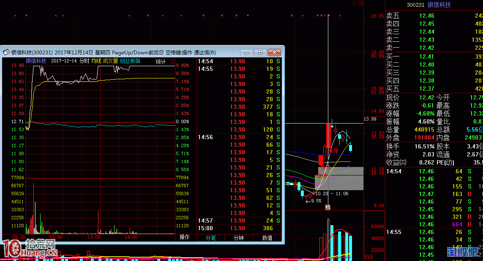Click the 买二 bid row
The width and height of the screenshot is (483, 261).
pos(434,65)
